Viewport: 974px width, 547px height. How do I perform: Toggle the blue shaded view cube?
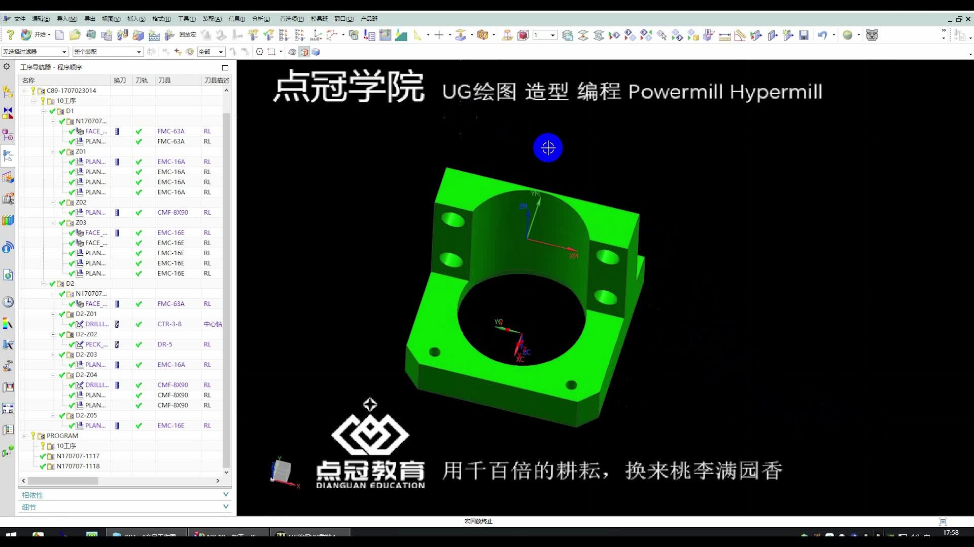316,52
